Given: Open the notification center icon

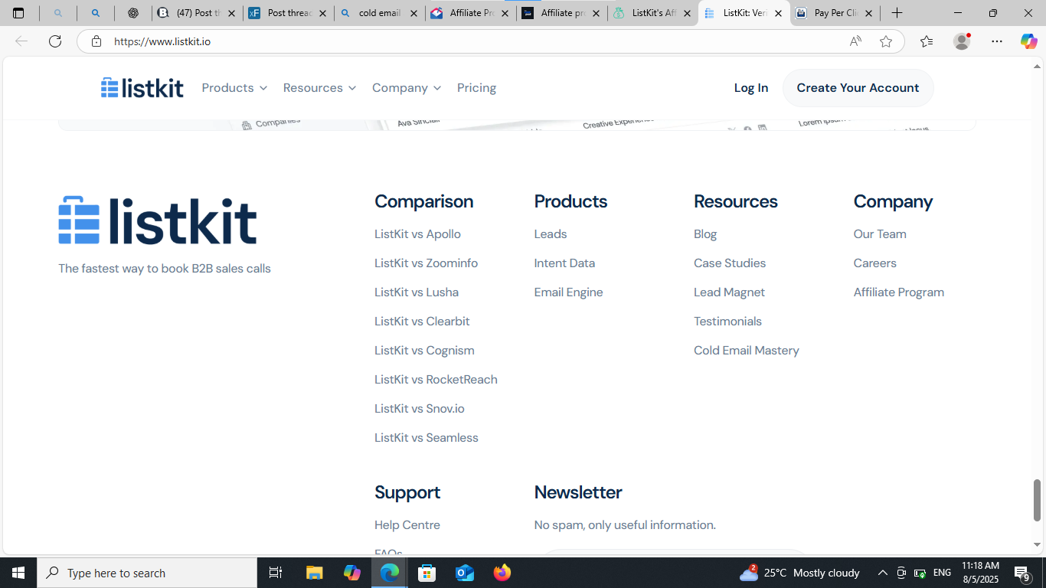Looking at the screenshot, I should pyautogui.click(x=1022, y=573).
